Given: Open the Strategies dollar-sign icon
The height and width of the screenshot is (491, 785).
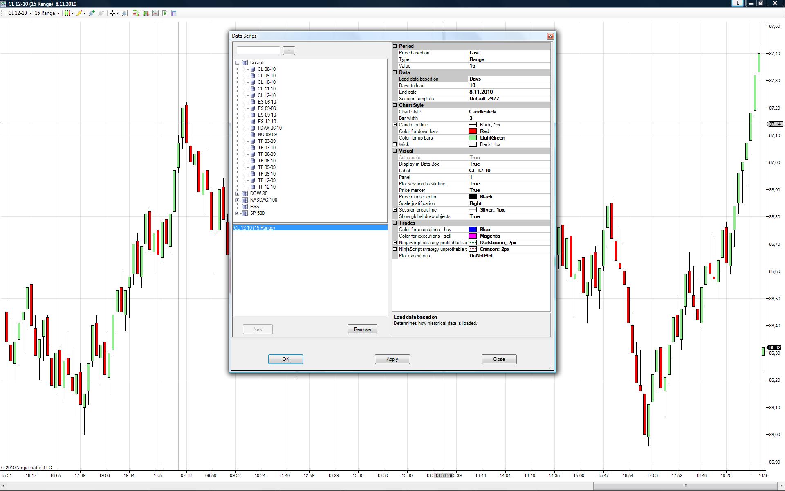Looking at the screenshot, I should pos(165,13).
